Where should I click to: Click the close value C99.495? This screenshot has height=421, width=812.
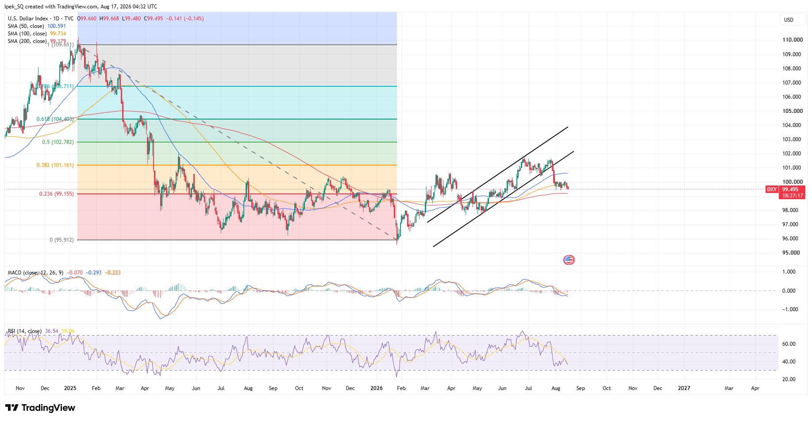click(154, 19)
